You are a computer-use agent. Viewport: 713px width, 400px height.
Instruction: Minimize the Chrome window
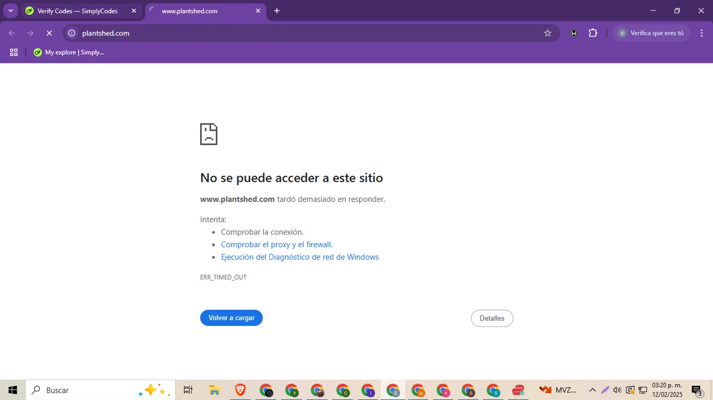pyautogui.click(x=653, y=10)
